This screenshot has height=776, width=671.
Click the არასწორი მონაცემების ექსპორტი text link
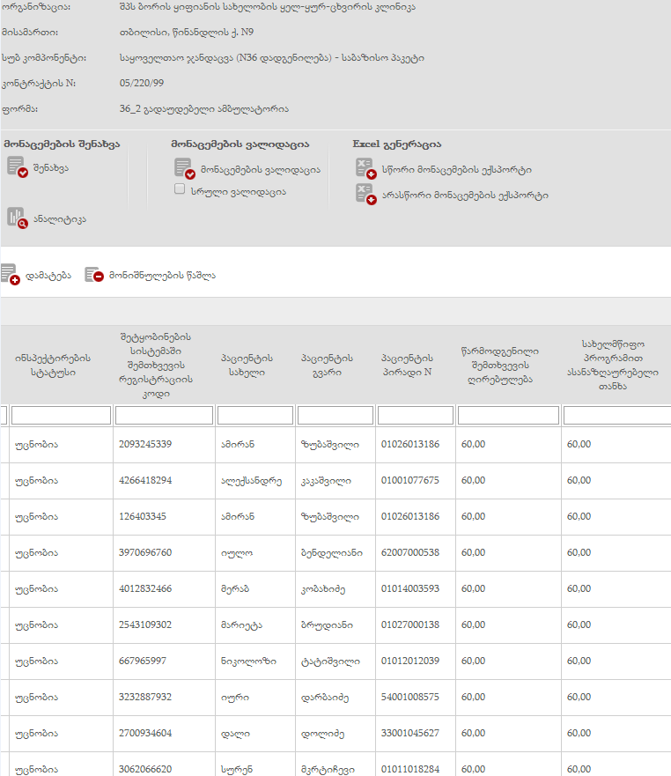click(x=466, y=195)
